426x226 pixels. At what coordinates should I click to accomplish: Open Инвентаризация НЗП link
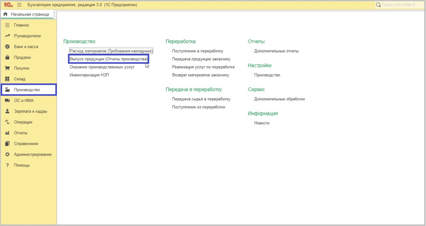click(89, 75)
